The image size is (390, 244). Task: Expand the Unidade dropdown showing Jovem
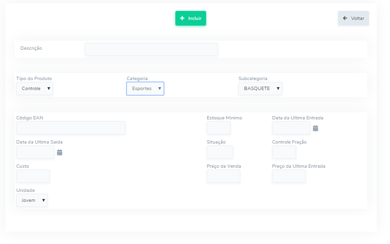[x=32, y=200]
